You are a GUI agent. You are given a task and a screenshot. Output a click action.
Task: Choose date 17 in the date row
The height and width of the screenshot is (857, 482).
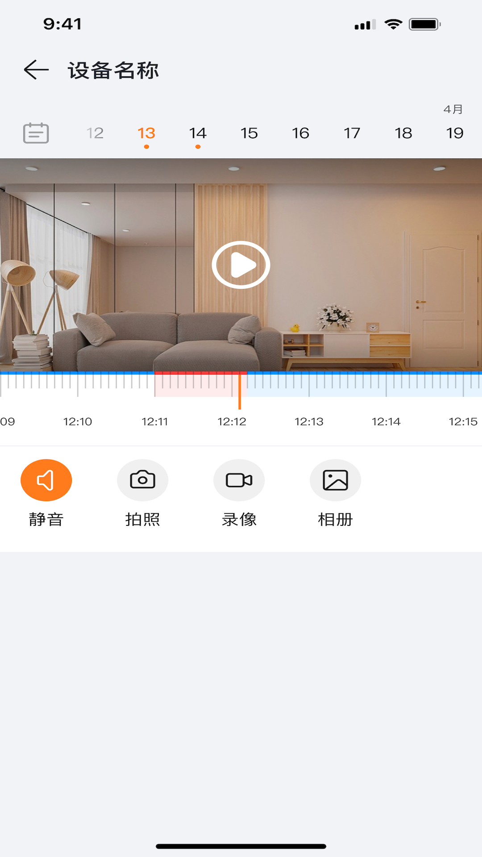[x=352, y=133]
